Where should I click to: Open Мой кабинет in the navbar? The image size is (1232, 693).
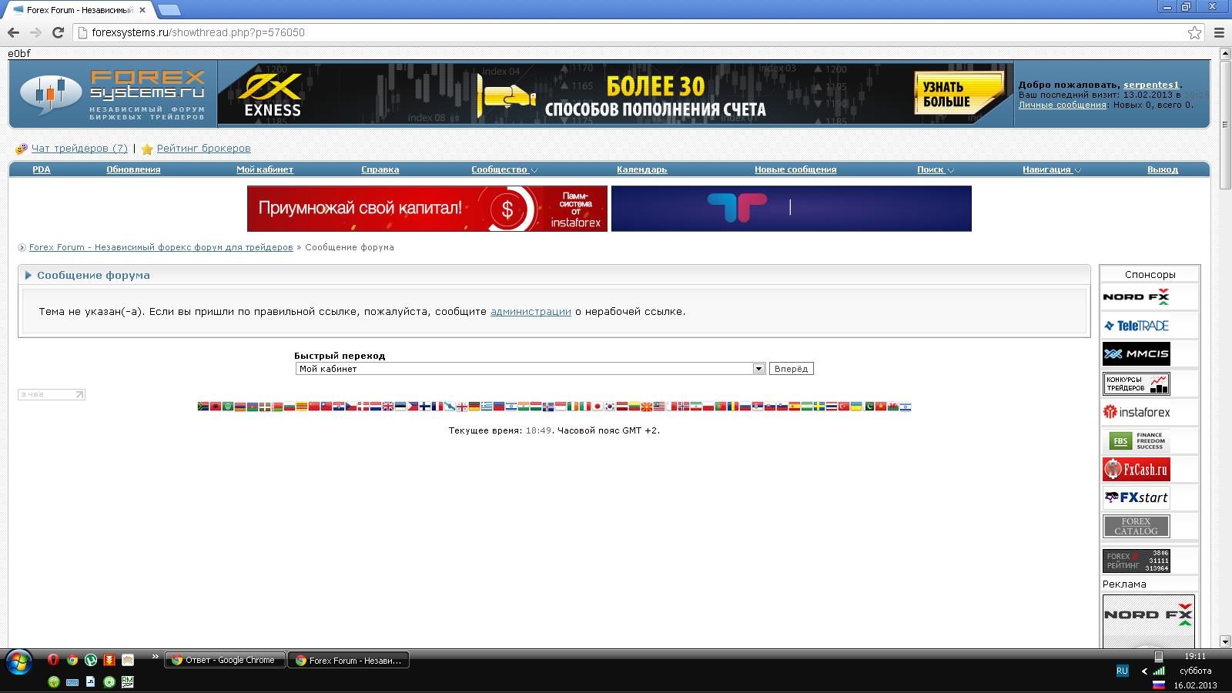pos(265,169)
